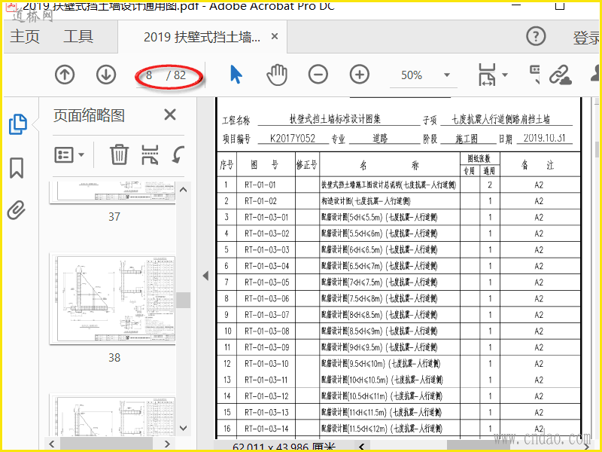Switch to the 工具 tab
602x452 pixels.
78,36
